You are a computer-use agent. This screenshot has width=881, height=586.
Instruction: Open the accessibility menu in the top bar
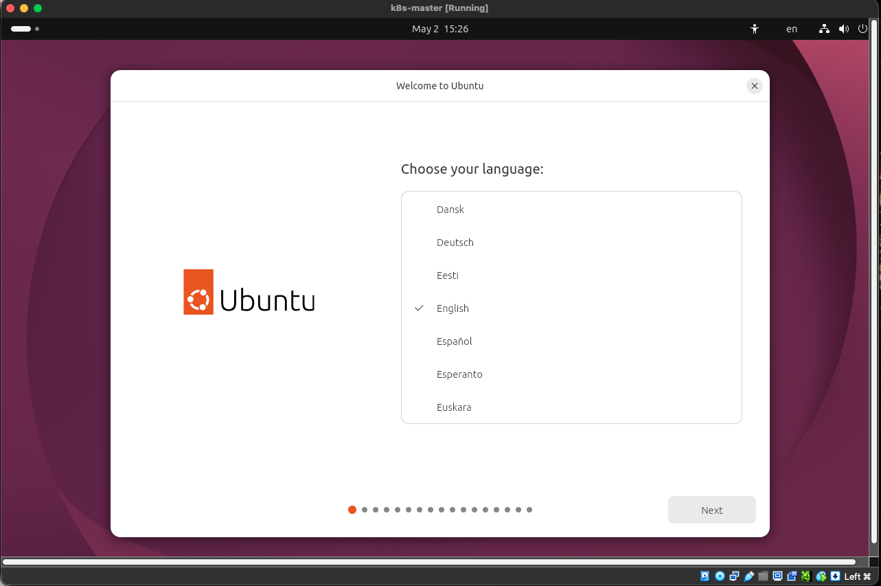[755, 29]
